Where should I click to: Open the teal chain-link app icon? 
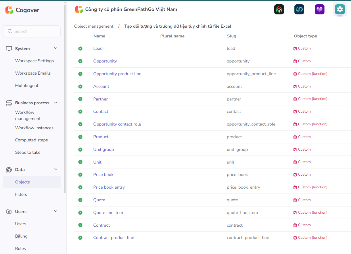(x=299, y=10)
